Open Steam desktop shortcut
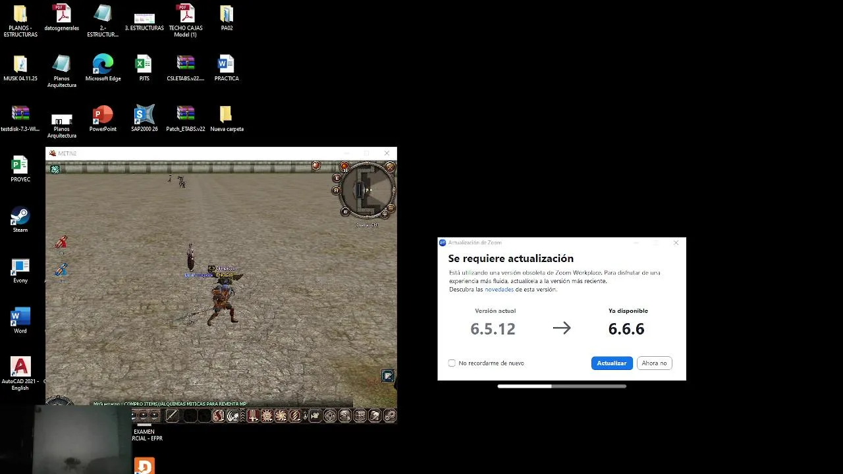843x474 pixels. pos(20,221)
